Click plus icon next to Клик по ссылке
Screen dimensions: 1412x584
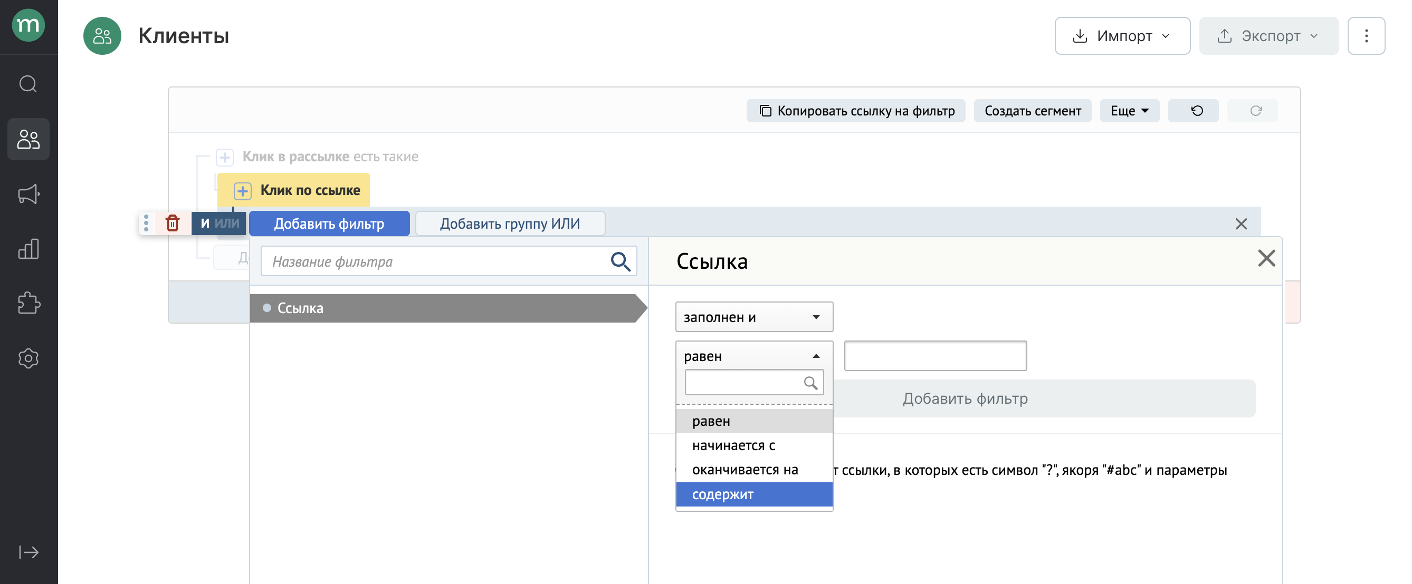(243, 191)
